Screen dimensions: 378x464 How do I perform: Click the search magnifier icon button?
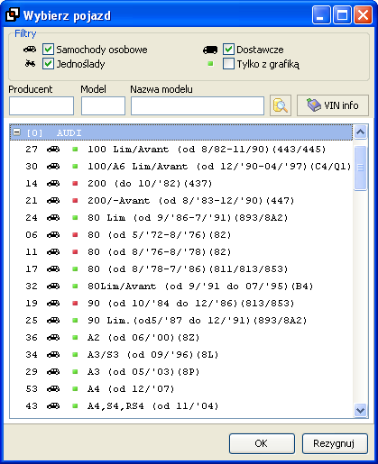click(x=281, y=105)
